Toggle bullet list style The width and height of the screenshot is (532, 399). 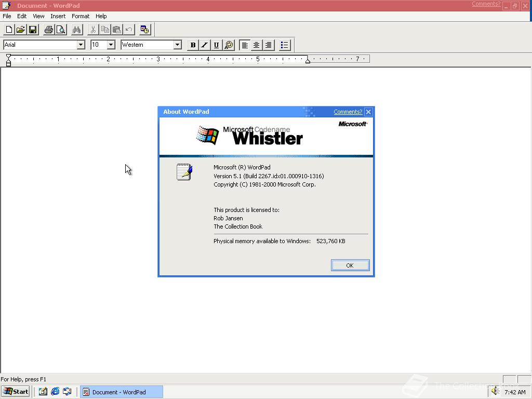[285, 45]
